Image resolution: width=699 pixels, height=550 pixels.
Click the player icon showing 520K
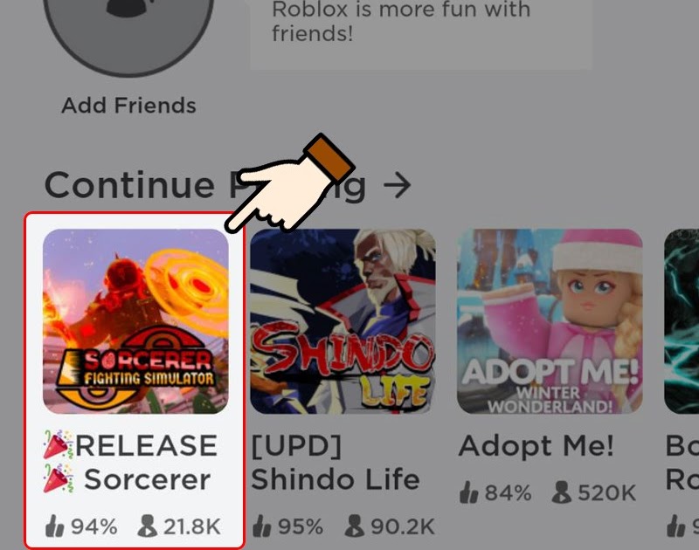click(x=561, y=492)
